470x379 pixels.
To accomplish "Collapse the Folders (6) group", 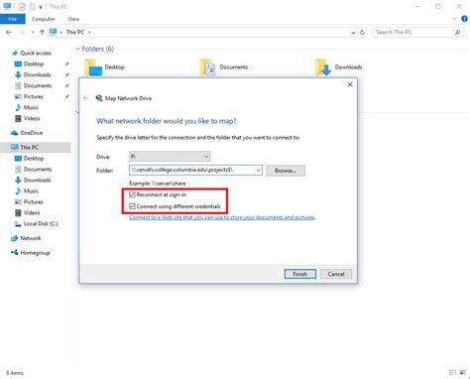I will 77,49.
